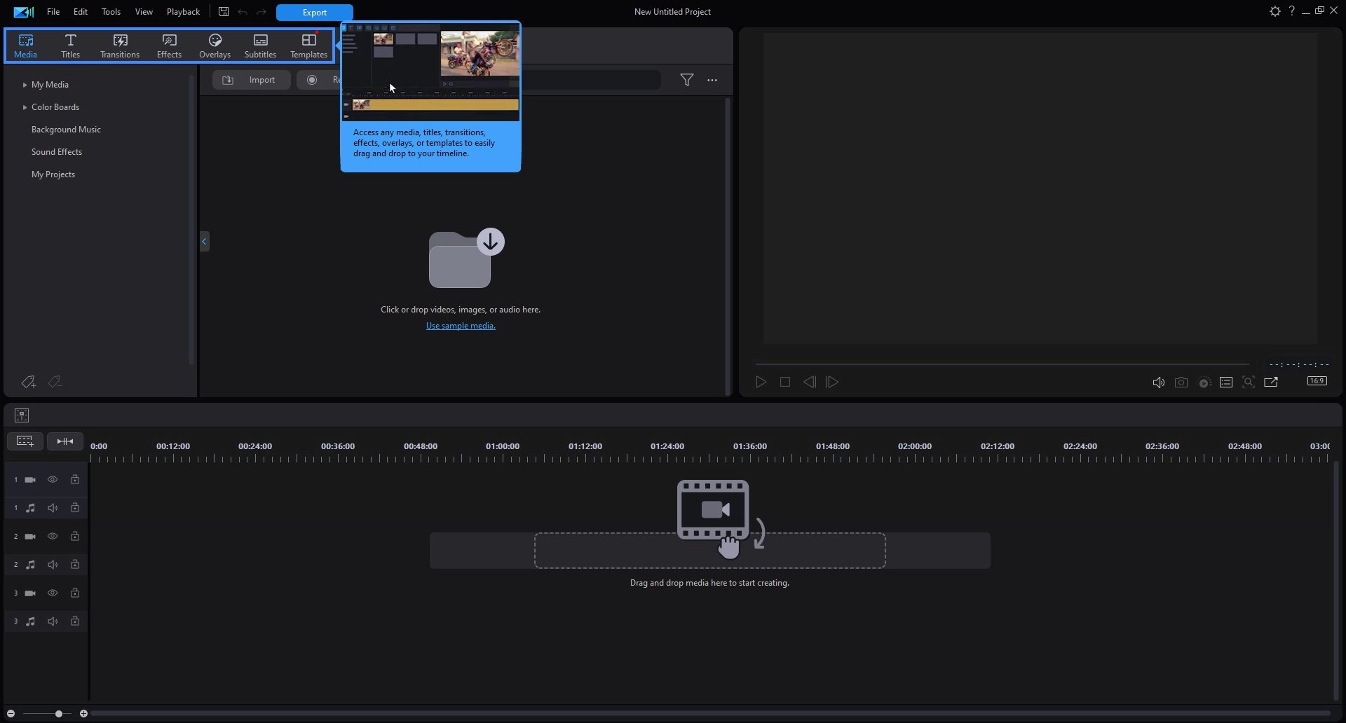1346x723 pixels.
Task: Mute audio track 2 speaker icon
Action: (53, 565)
